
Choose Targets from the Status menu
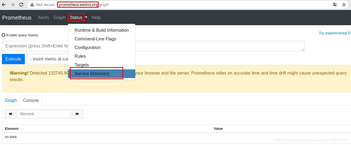101,65
